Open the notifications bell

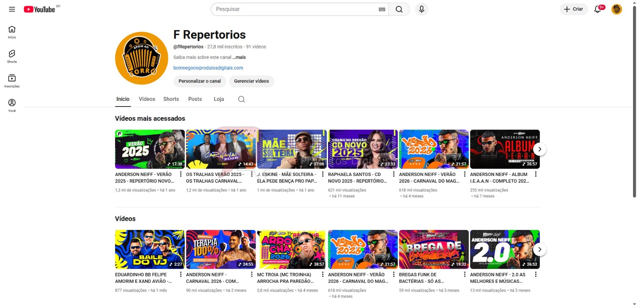598,9
